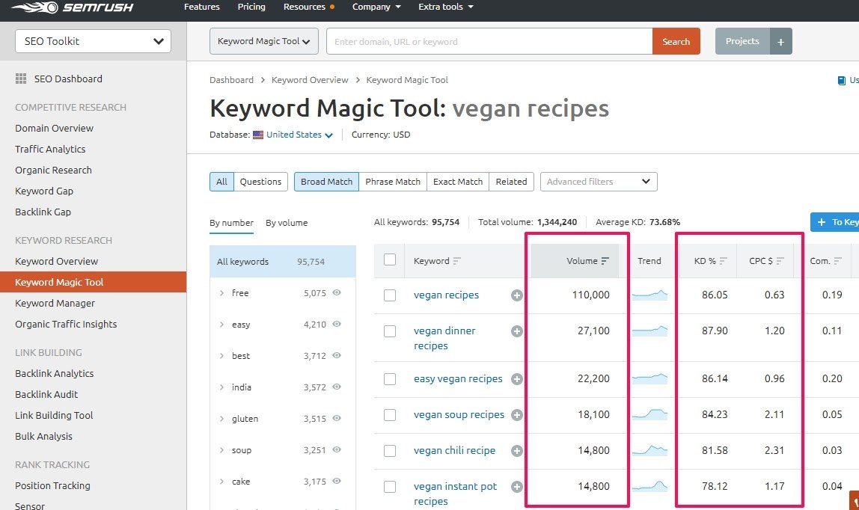
Task: Select the Exact Match tab
Action: (x=458, y=182)
